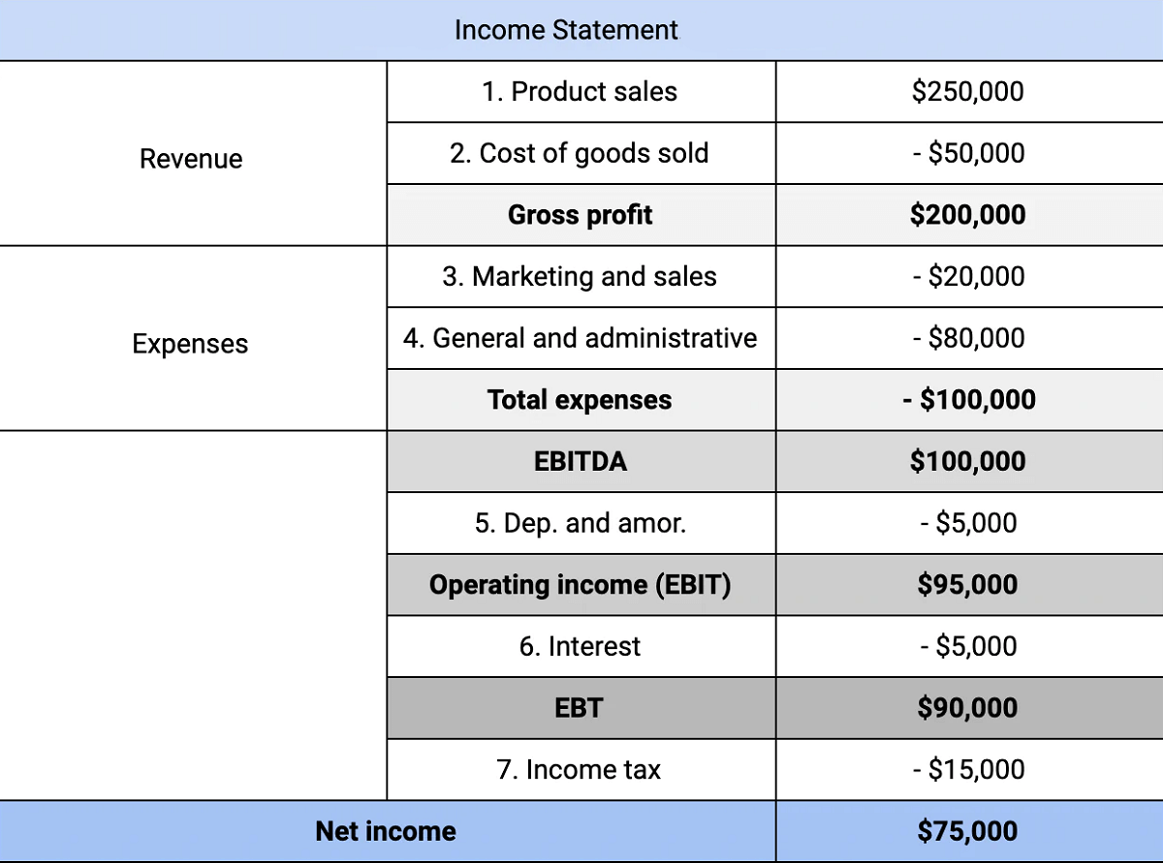Screen dimensions: 1163x863
Task: Click the Interest row label
Action: (581, 646)
